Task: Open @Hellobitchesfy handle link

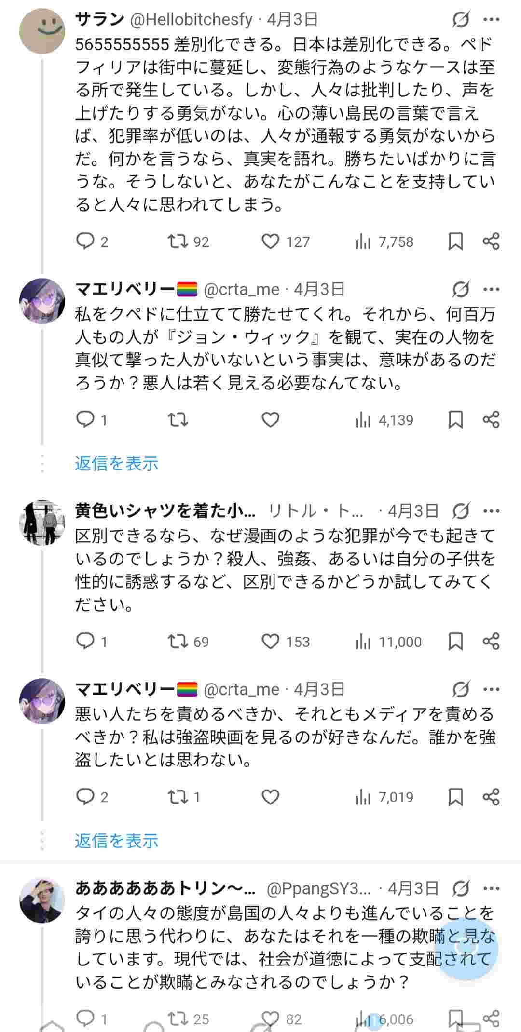Action: tap(192, 20)
